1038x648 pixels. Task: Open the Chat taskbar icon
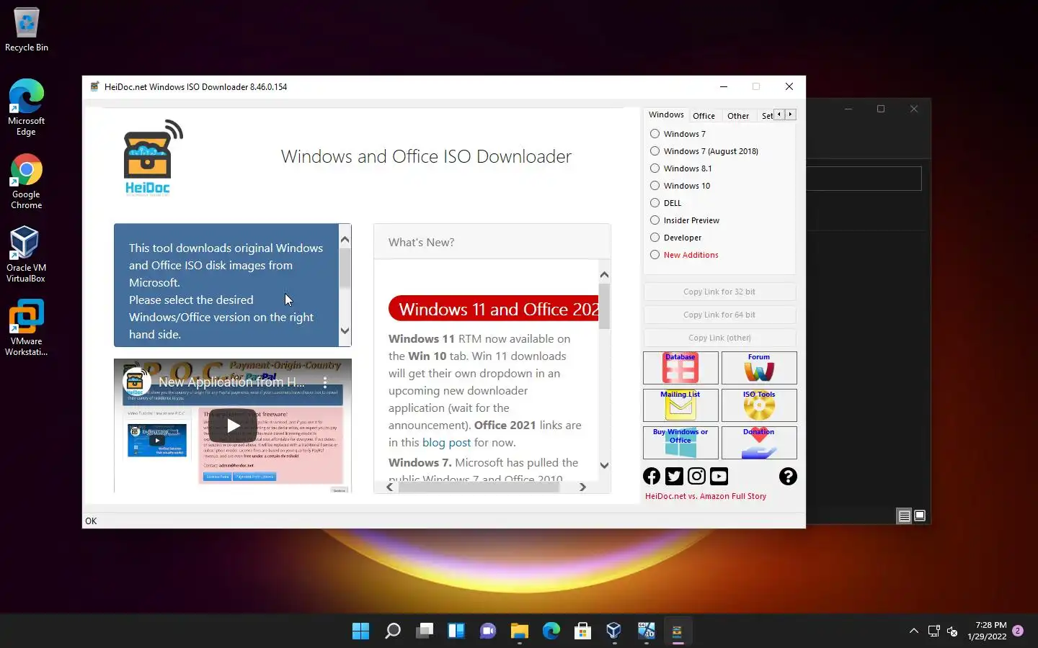tap(488, 631)
